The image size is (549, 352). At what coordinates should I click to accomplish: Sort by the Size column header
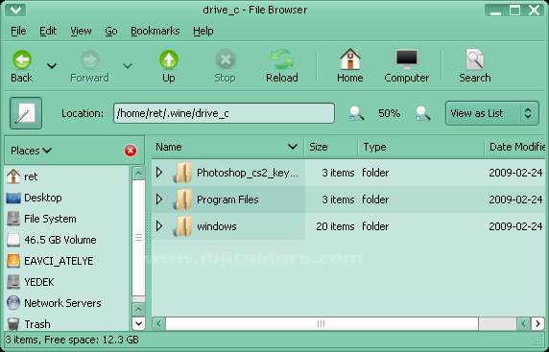(331, 147)
